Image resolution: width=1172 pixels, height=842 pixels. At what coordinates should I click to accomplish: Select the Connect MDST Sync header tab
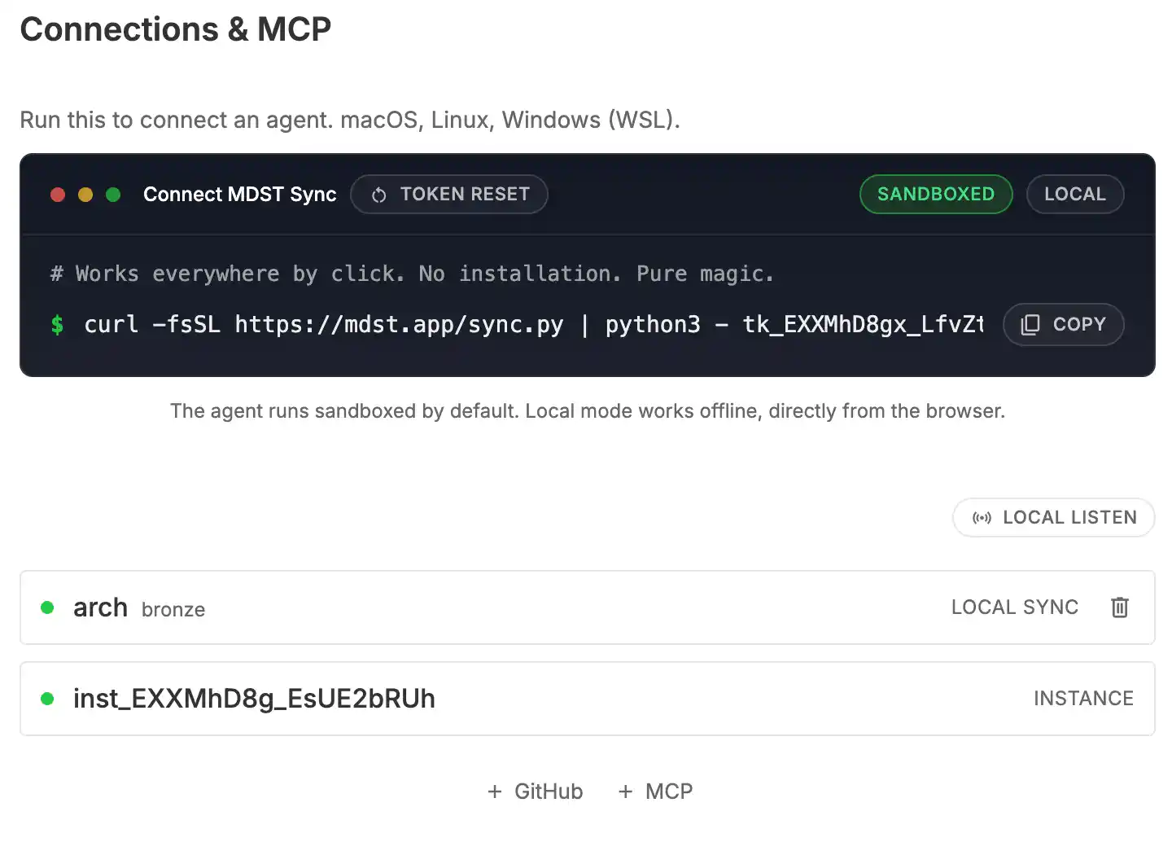click(239, 194)
